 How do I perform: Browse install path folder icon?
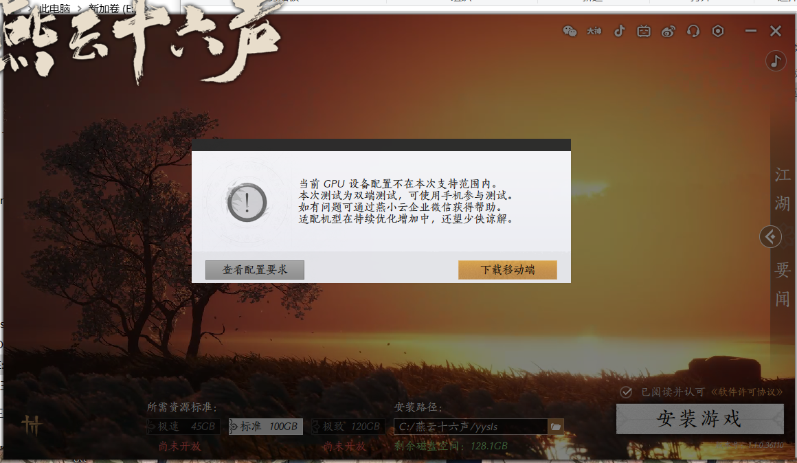[x=556, y=427]
